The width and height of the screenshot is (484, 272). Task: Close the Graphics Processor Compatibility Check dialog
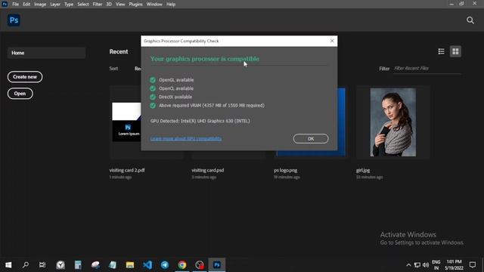(332, 41)
